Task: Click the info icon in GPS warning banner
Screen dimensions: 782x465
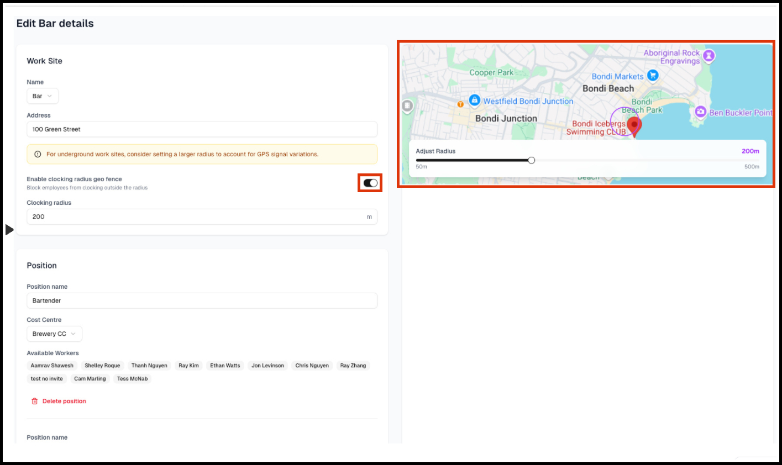Action: [38, 154]
